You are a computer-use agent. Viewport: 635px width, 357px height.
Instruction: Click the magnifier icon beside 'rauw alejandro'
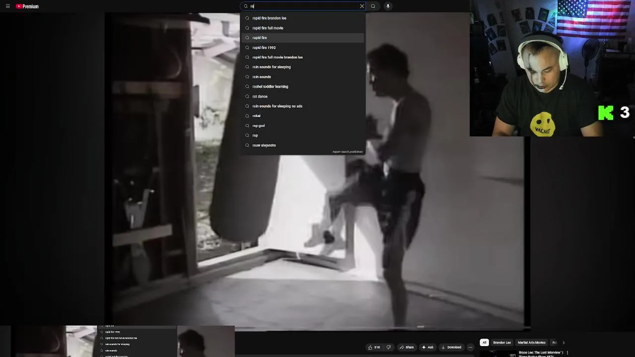tap(247, 145)
